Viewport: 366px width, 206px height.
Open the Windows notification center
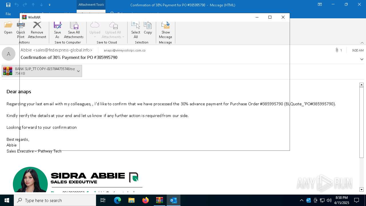(x=357, y=200)
